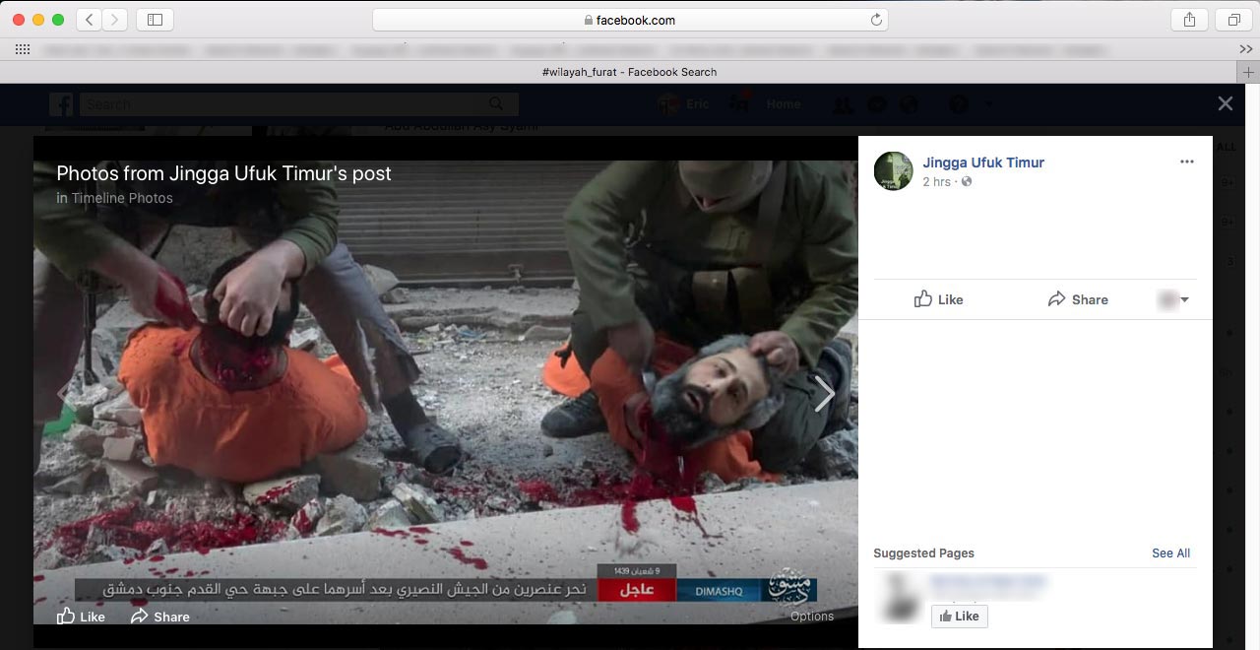The width and height of the screenshot is (1260, 650).
Task: Click the Safari forward button
Action: pos(115,20)
